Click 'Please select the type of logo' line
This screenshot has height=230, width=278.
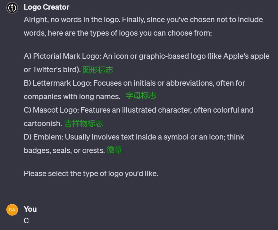(91, 174)
